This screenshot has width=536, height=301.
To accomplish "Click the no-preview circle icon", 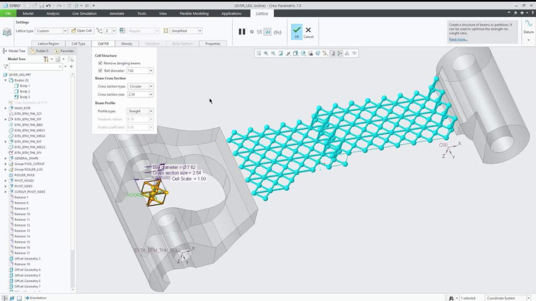I will click(252, 32).
